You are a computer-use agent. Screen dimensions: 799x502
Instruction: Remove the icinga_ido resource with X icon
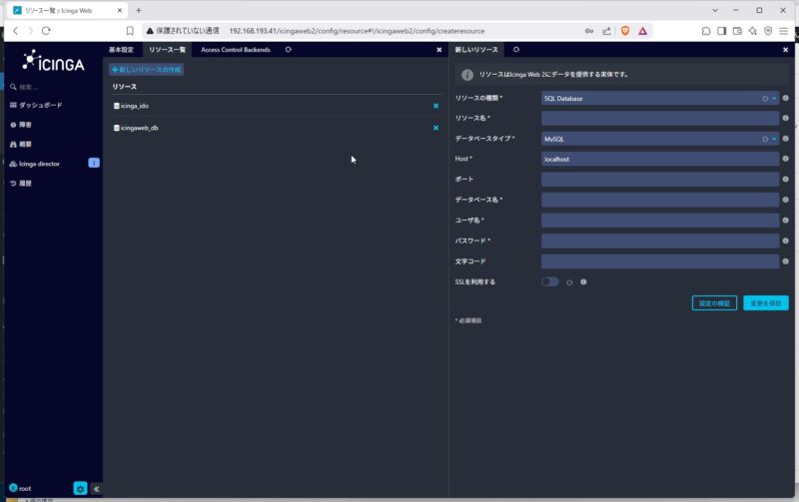(435, 106)
